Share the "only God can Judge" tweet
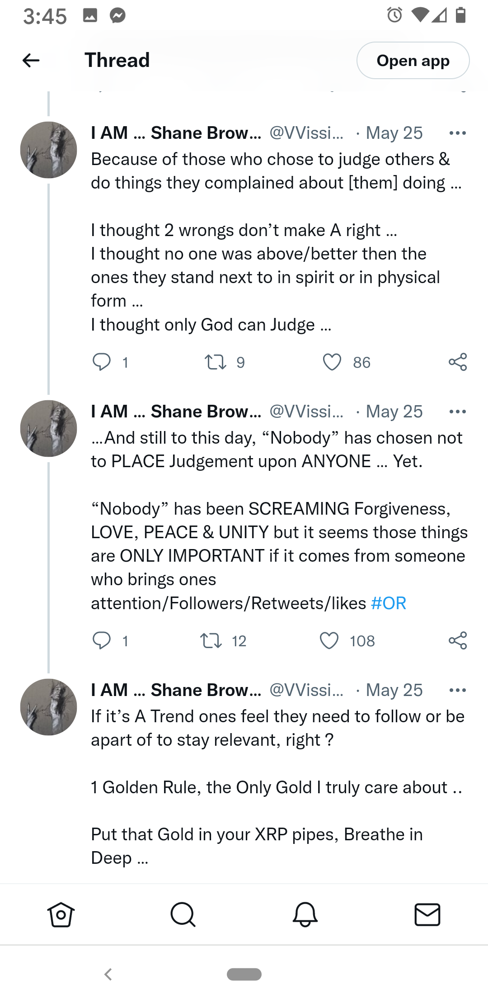Screen dimensions: 488x1004 coord(457,362)
